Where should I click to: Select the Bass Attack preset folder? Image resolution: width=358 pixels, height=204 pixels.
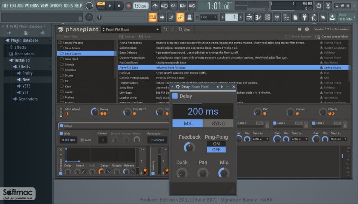point(72,48)
